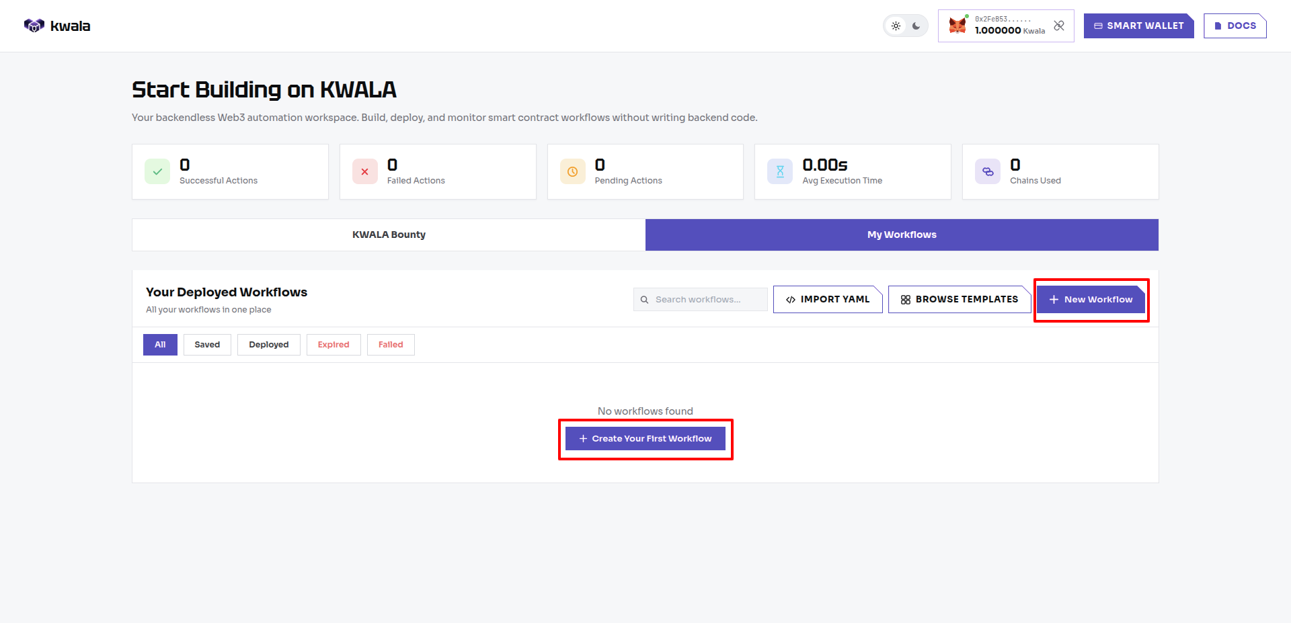Filter workflows by Deployed
The width and height of the screenshot is (1291, 623).
(269, 345)
